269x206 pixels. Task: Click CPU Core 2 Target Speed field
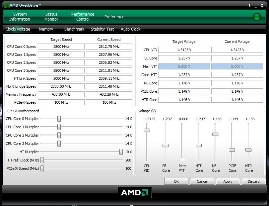tap(61, 62)
